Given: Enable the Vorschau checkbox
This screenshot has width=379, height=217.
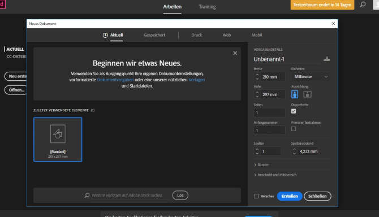Looking at the screenshot, I should [x=256, y=196].
